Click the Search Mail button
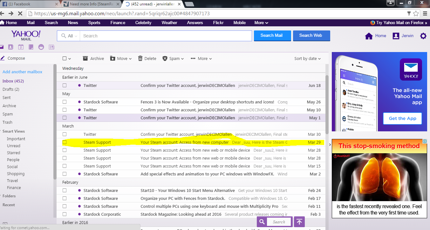Viewport: 430px width, 230px height. point(272,36)
